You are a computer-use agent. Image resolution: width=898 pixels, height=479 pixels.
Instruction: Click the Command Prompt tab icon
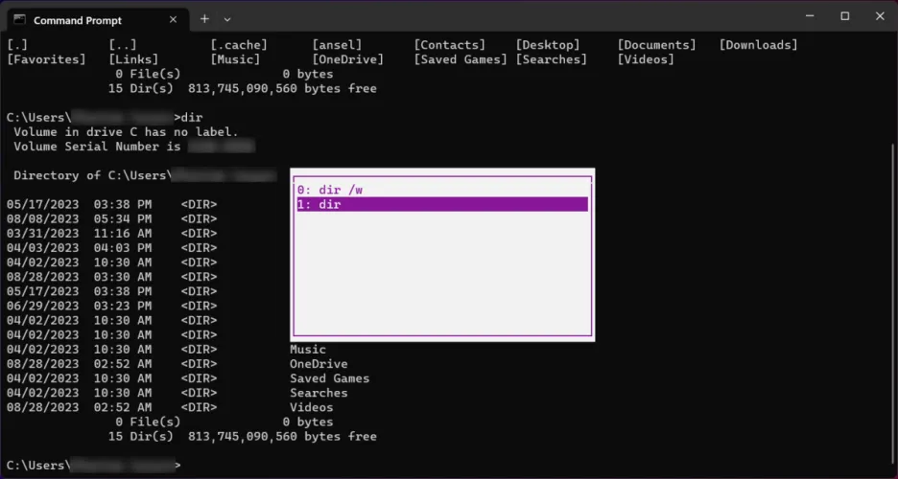19,19
